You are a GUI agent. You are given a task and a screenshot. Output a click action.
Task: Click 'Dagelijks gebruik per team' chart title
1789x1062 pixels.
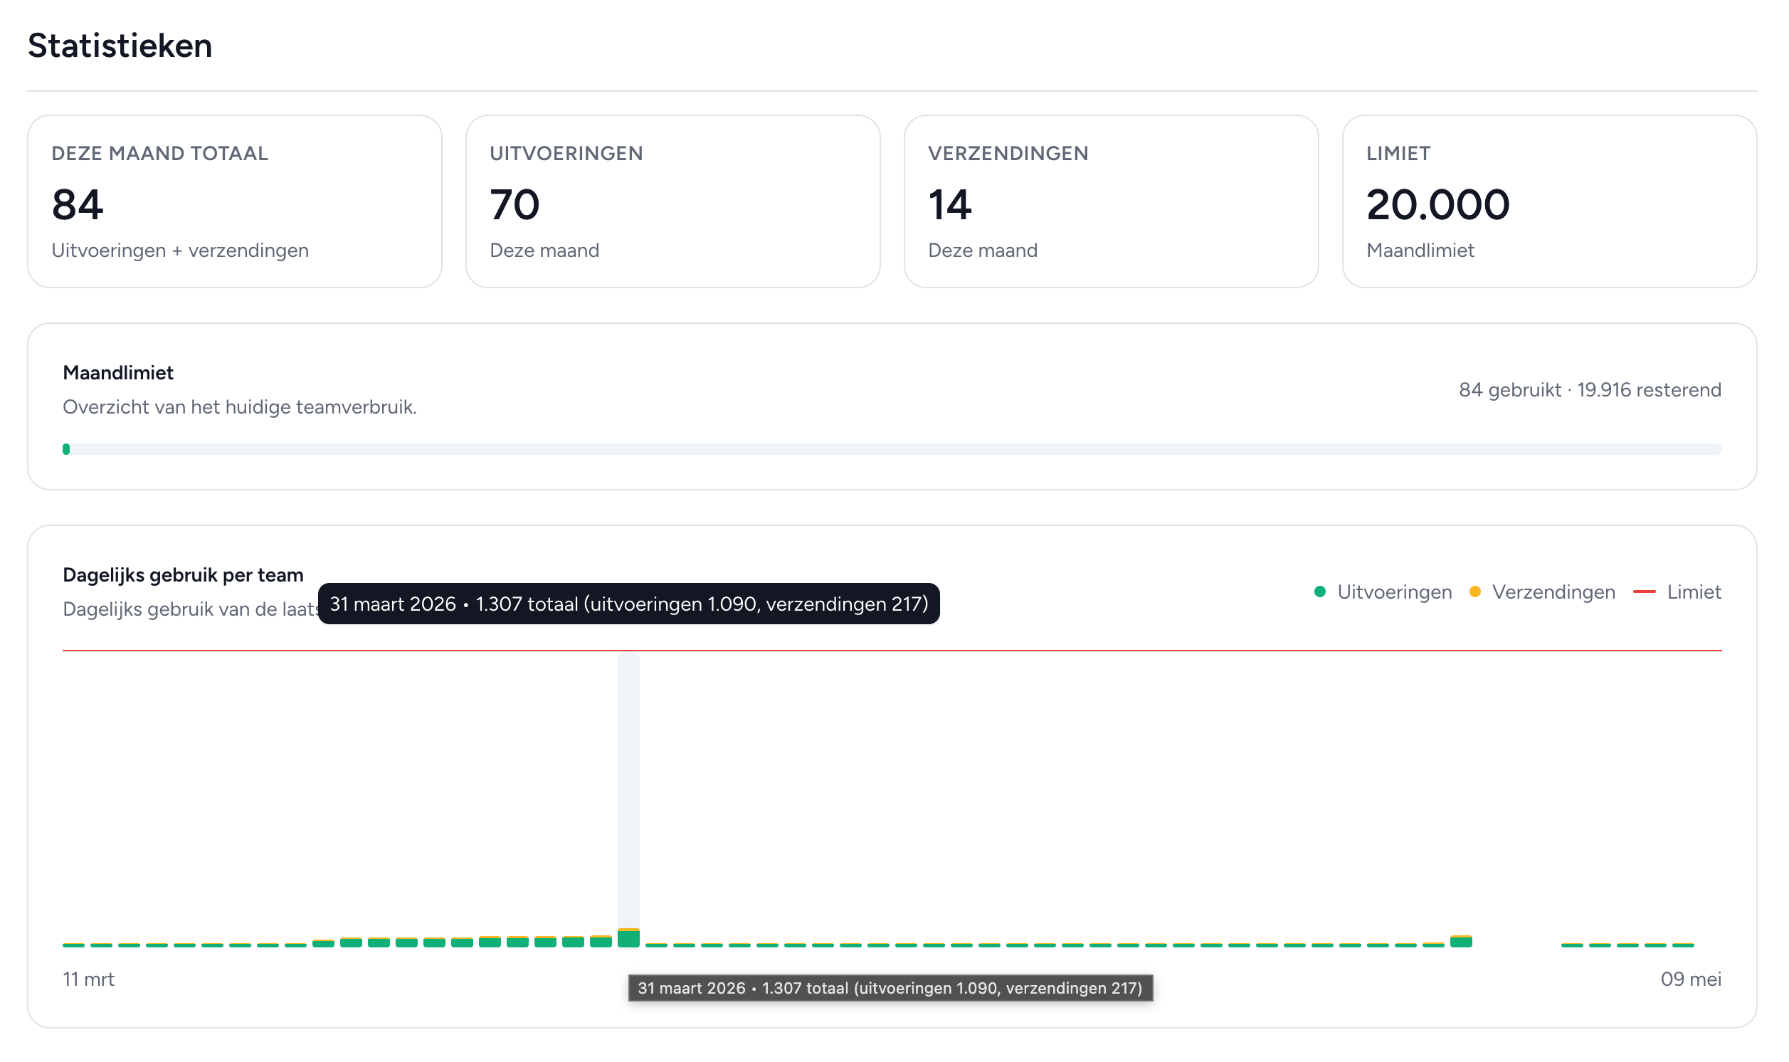pos(183,575)
